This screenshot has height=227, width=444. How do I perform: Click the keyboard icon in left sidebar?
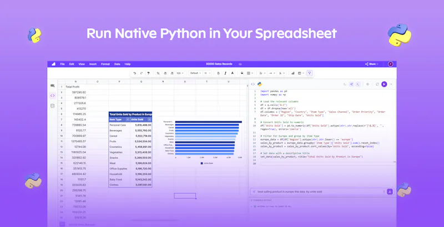click(x=52, y=86)
